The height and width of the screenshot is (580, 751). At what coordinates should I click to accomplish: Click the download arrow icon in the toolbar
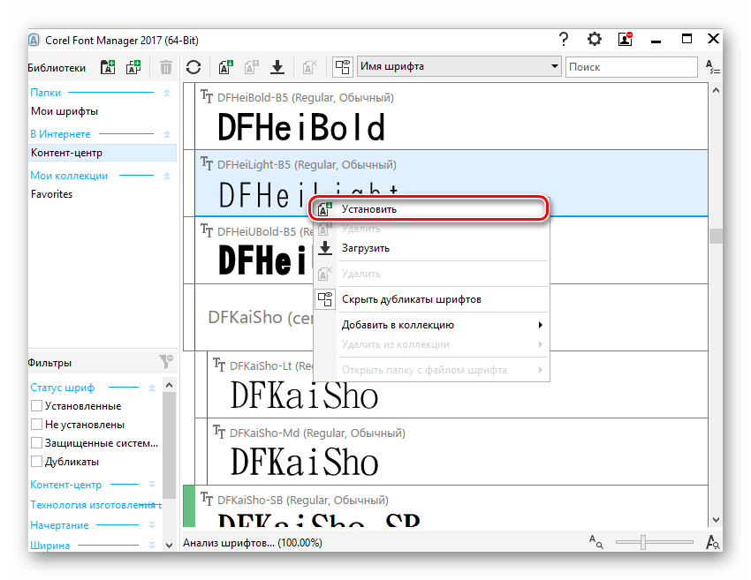tap(277, 67)
